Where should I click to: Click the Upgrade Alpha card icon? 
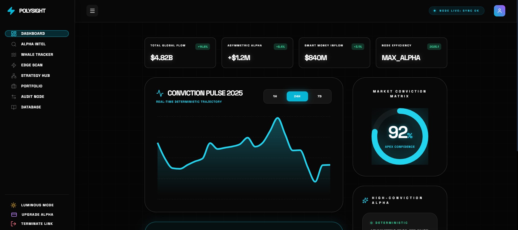(14, 215)
